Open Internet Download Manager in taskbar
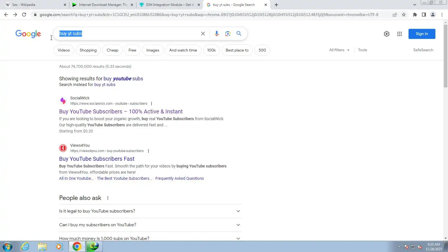This screenshot has height=252, width=448. click(94, 247)
